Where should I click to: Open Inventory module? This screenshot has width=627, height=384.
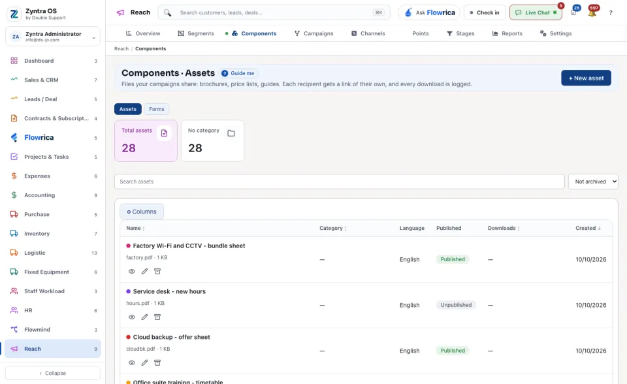coord(52,234)
